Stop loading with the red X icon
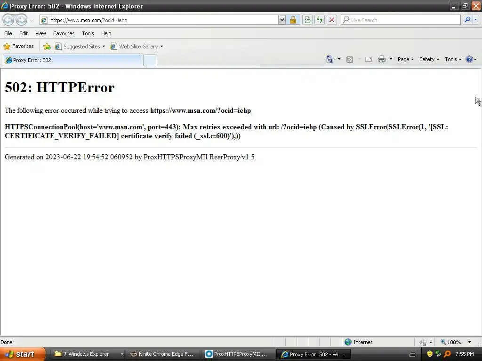This screenshot has height=361, width=482. [x=332, y=20]
